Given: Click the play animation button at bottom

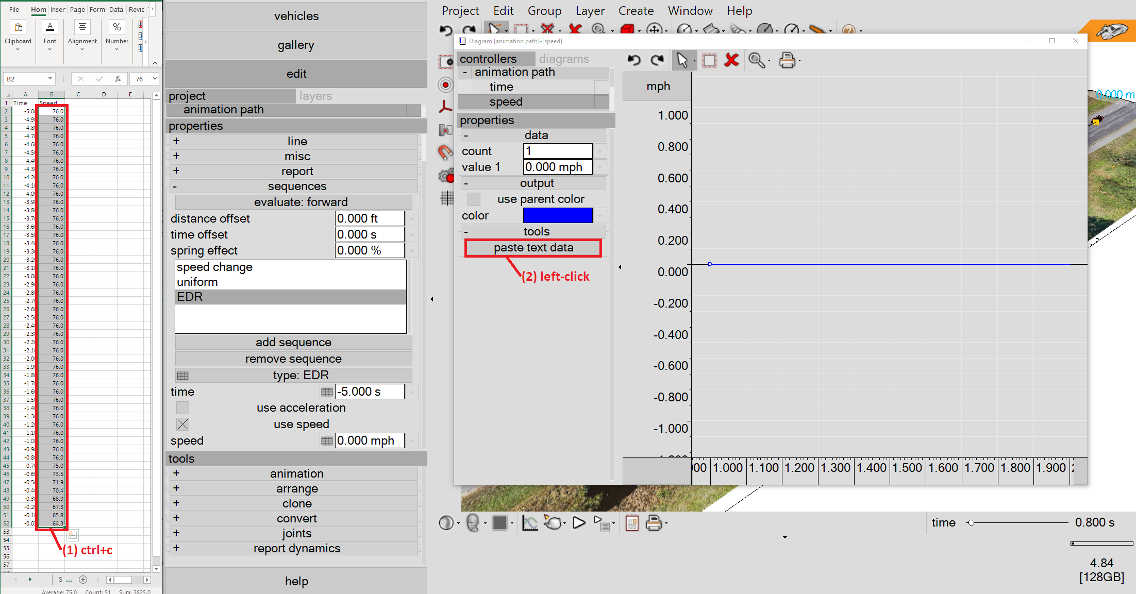Looking at the screenshot, I should pyautogui.click(x=579, y=523).
